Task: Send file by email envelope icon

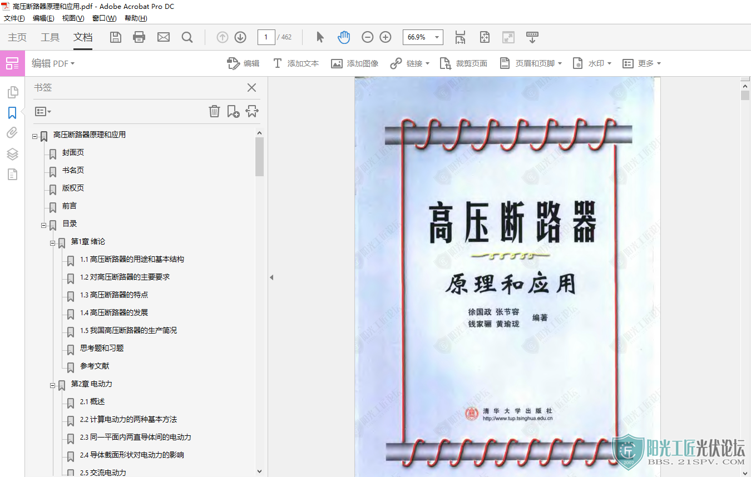Action: coord(164,37)
